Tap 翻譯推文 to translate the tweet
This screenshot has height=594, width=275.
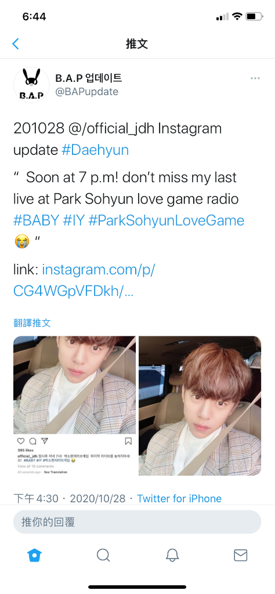(x=32, y=323)
